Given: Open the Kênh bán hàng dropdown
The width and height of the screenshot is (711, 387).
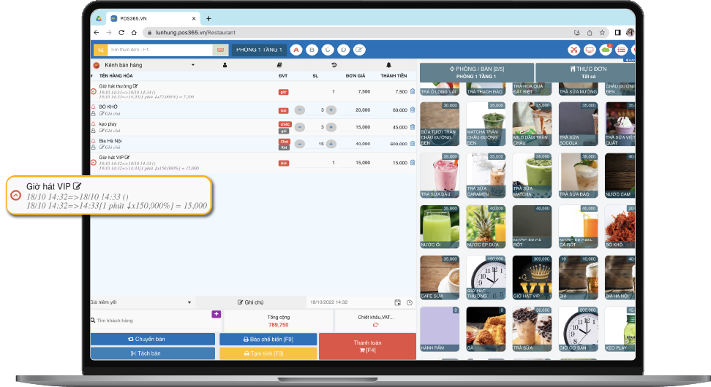Looking at the screenshot, I should click(144, 65).
